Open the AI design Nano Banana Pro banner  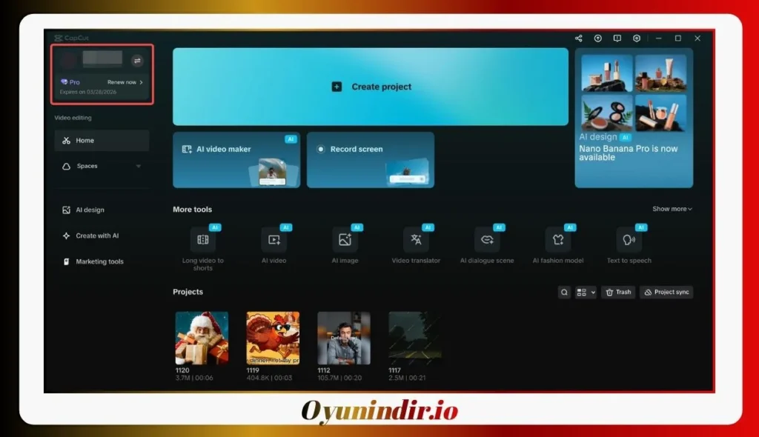[x=634, y=118]
